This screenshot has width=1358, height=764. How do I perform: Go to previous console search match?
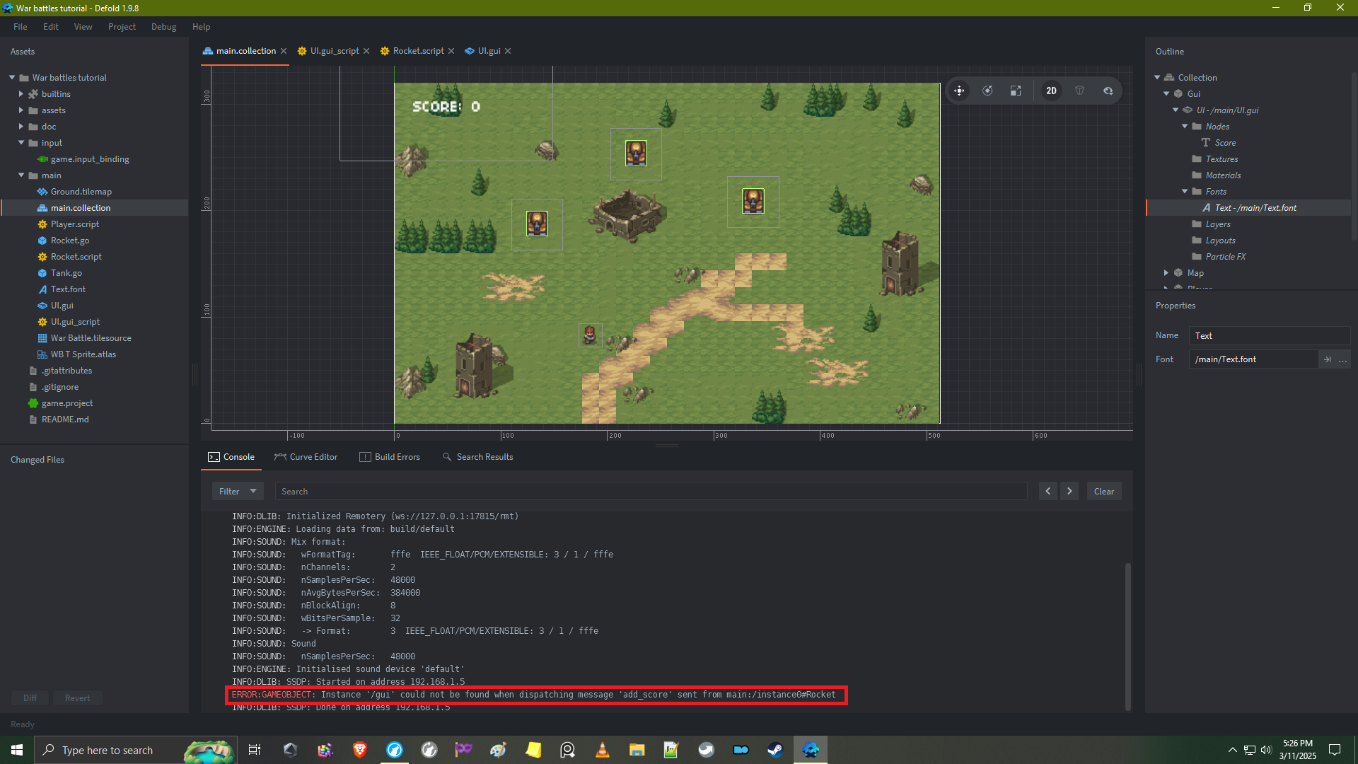1048,491
